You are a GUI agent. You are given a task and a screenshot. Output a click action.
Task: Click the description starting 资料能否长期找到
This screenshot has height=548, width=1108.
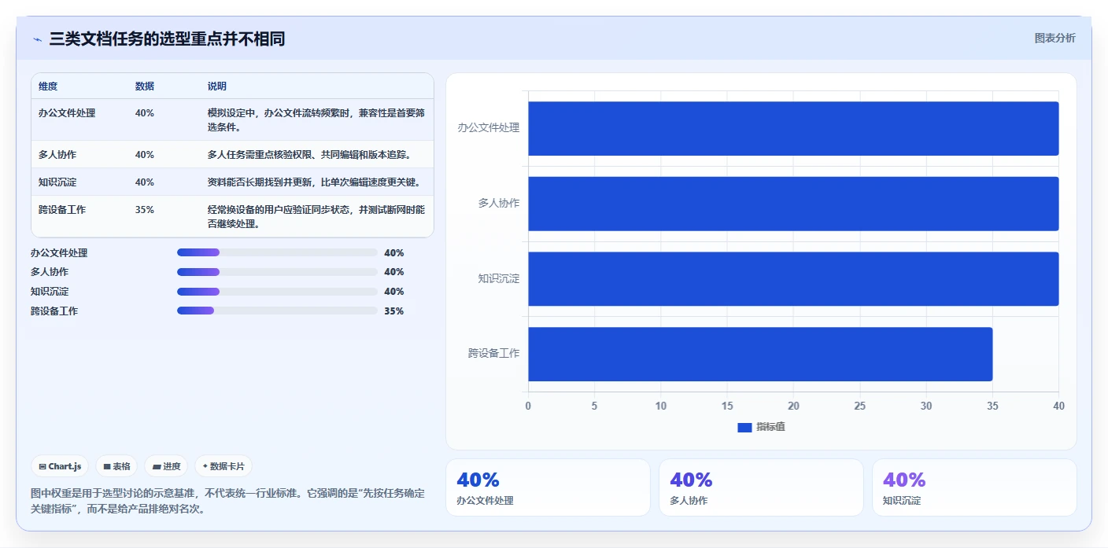pyautogui.click(x=314, y=182)
